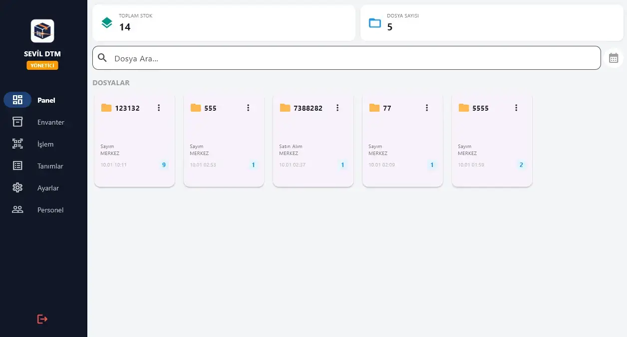Viewport: 627px width, 337px height.
Task: Open three-dot menu on folder 77
Action: pyautogui.click(x=427, y=108)
